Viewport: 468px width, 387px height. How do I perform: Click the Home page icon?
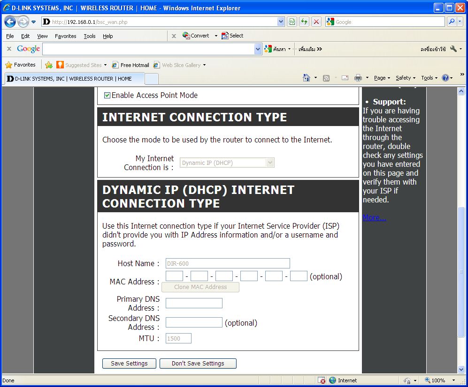pyautogui.click(x=306, y=78)
